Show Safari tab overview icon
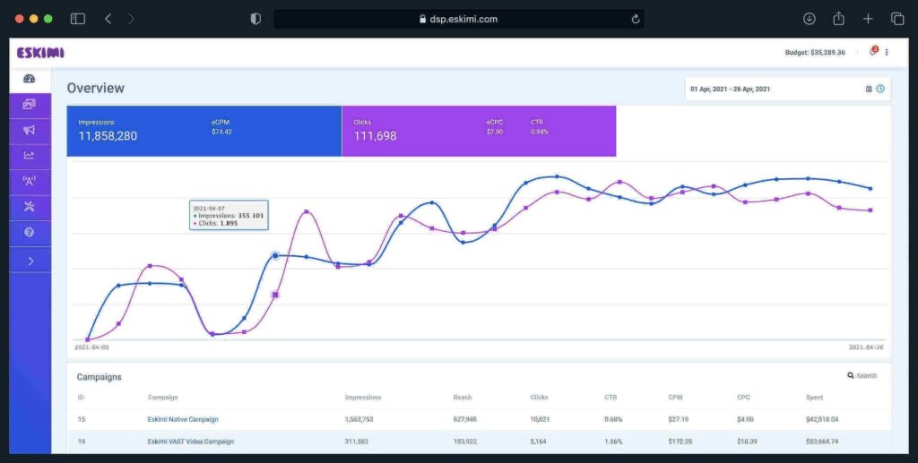918x463 pixels. click(896, 19)
